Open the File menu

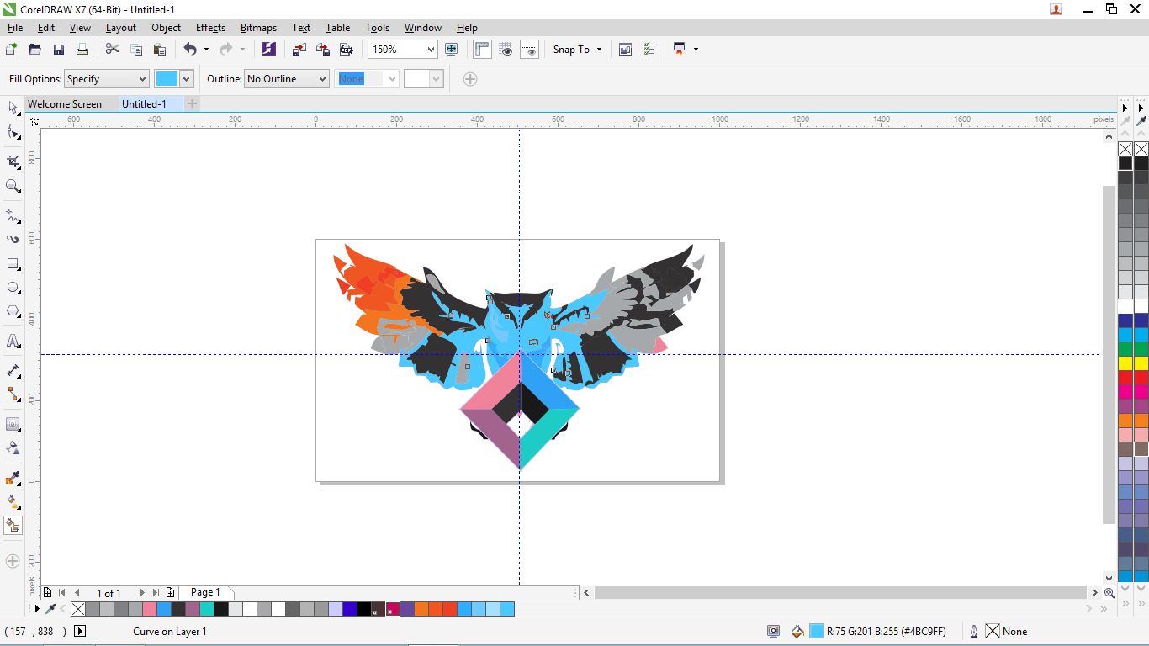pyautogui.click(x=15, y=28)
